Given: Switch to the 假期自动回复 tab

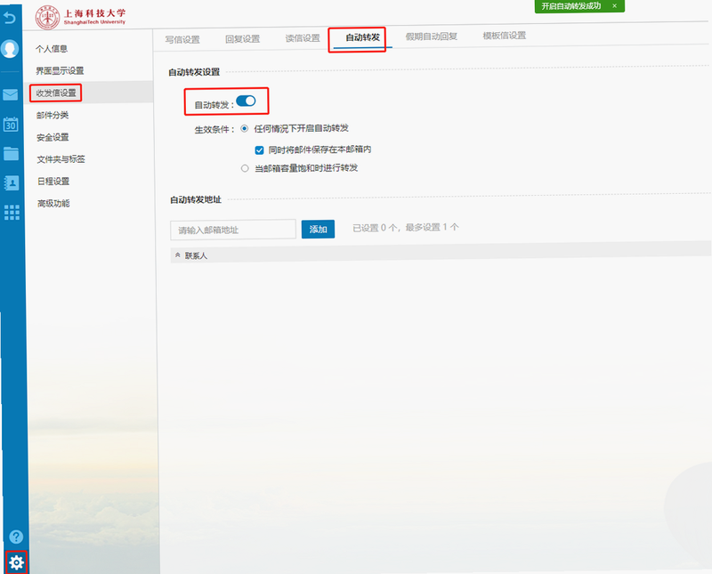Looking at the screenshot, I should [432, 36].
